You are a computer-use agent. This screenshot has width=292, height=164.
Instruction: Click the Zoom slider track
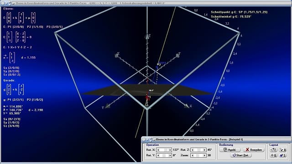pyautogui.click(x=198, y=155)
